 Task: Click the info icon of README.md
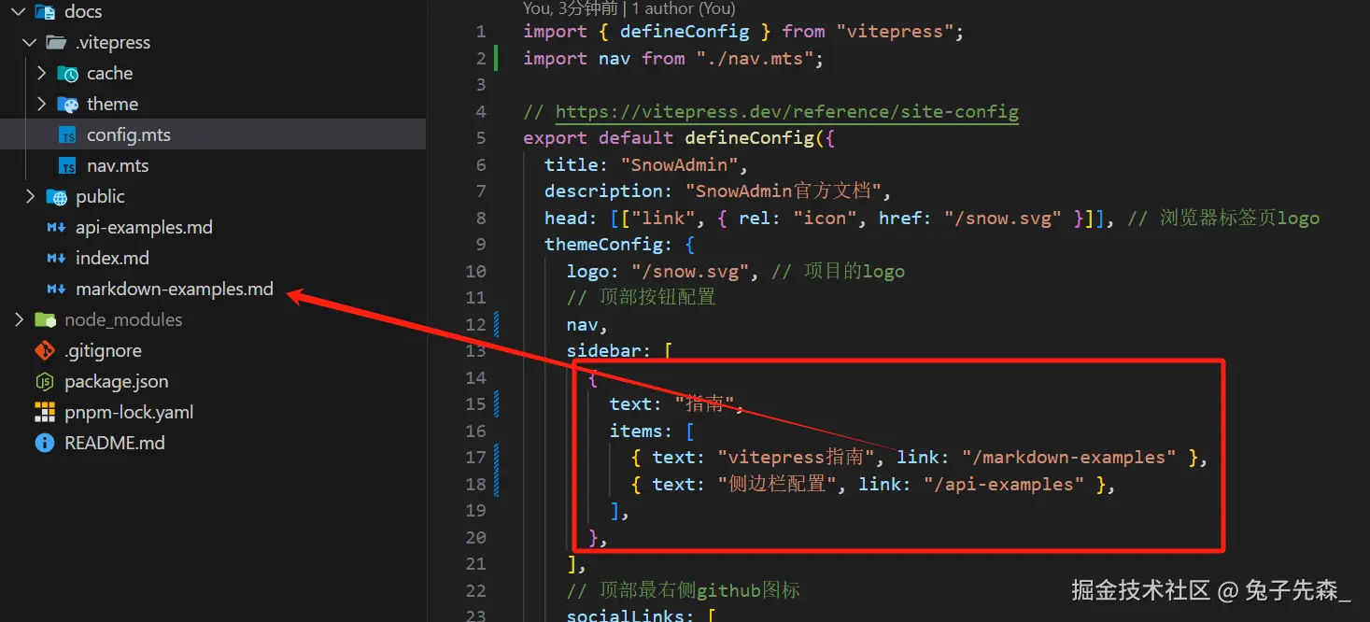pyautogui.click(x=45, y=443)
